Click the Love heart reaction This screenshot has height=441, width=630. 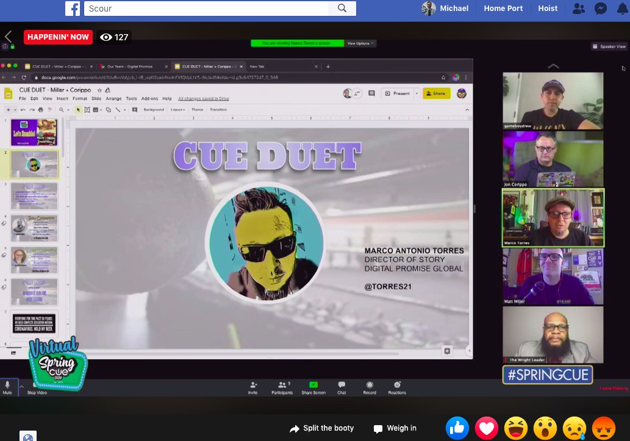486,428
